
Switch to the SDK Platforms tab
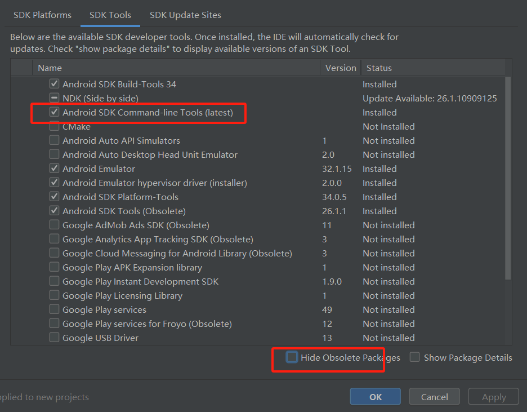[x=43, y=15]
